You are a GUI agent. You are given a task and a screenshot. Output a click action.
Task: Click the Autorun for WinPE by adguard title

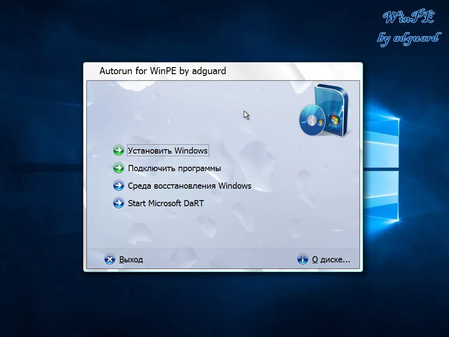pos(163,71)
